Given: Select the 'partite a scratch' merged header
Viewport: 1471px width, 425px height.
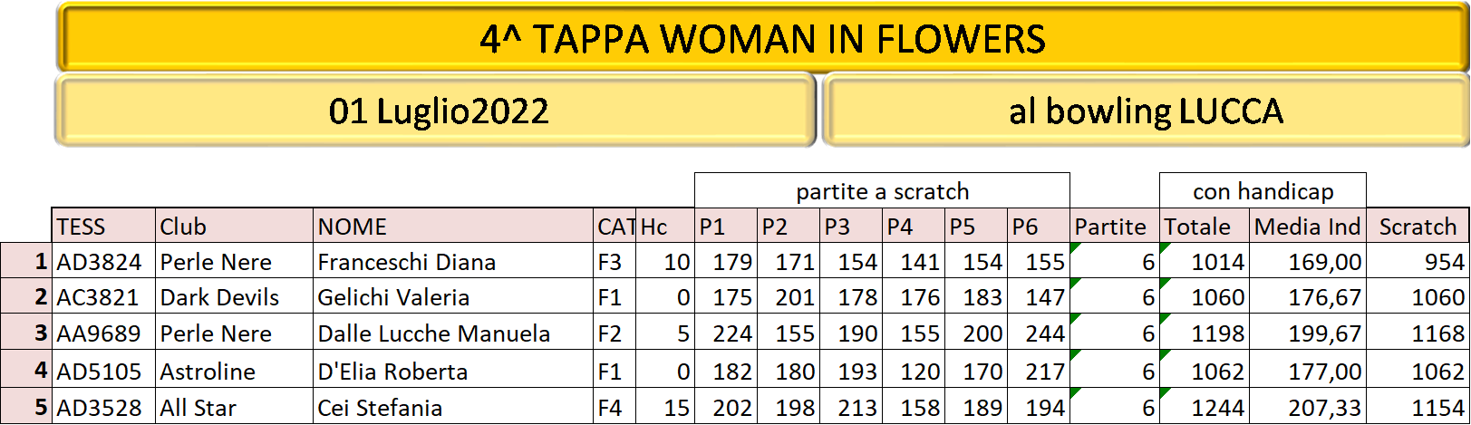Looking at the screenshot, I should pyautogui.click(x=882, y=191).
